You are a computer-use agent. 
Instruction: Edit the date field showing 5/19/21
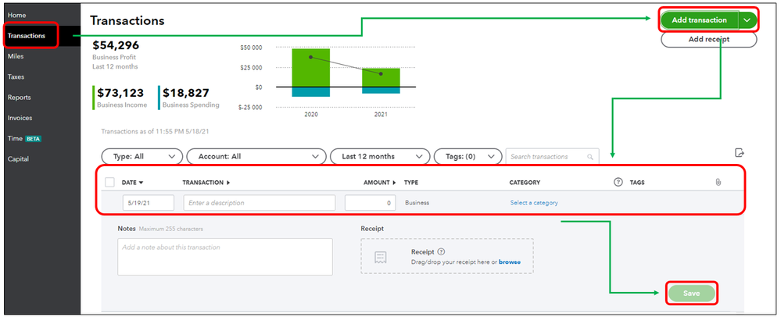[149, 203]
